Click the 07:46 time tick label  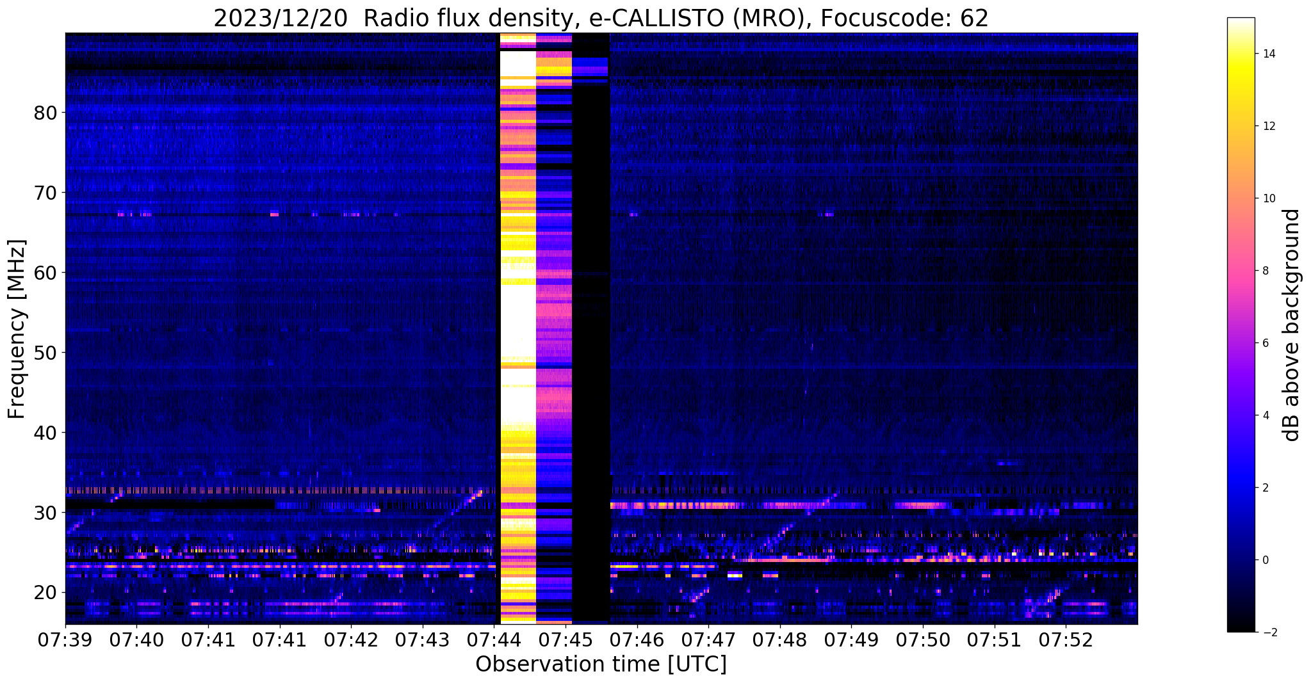point(637,639)
